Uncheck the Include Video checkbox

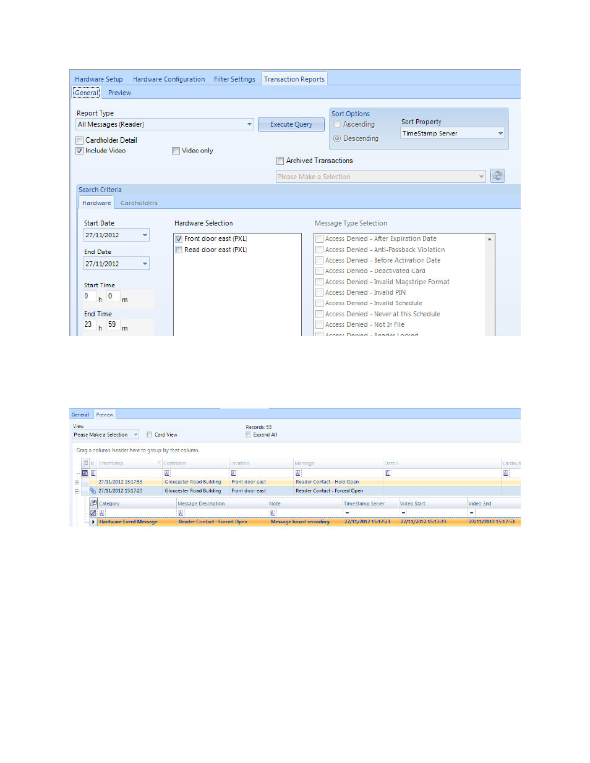[79, 151]
